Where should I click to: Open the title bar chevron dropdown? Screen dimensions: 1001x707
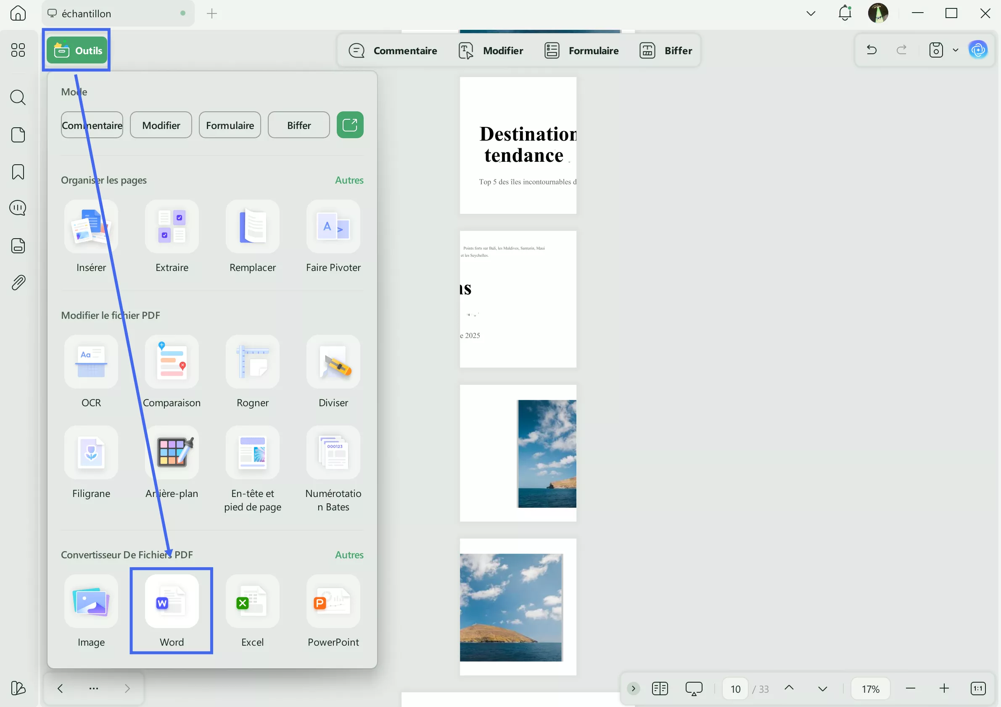click(x=811, y=13)
